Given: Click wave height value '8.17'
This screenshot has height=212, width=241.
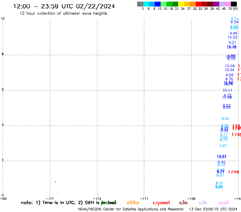Looking at the screenshot, I should pyautogui.click(x=224, y=135).
